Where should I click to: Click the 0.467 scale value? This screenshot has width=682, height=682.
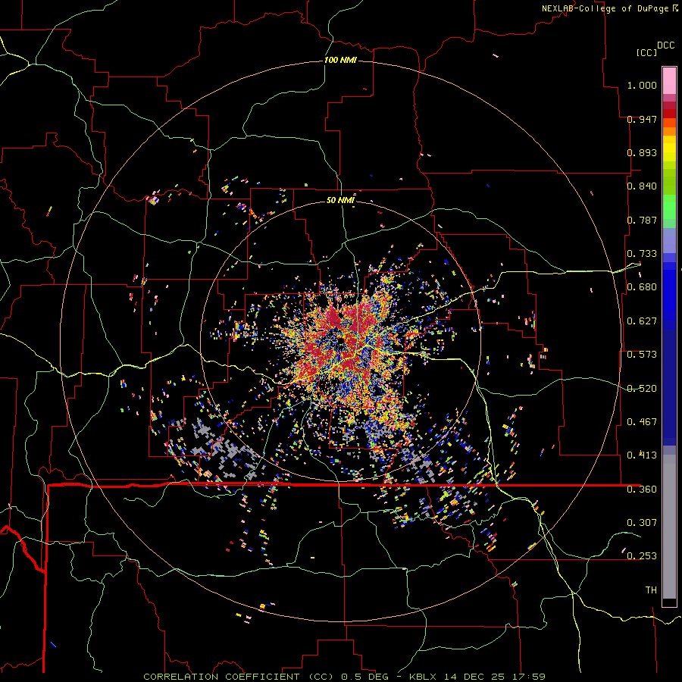(x=642, y=422)
